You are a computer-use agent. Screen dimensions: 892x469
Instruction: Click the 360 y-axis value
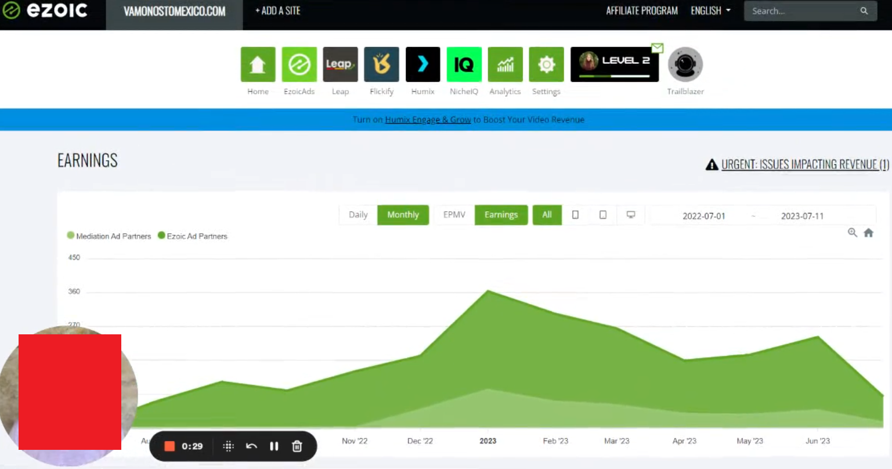click(x=74, y=291)
